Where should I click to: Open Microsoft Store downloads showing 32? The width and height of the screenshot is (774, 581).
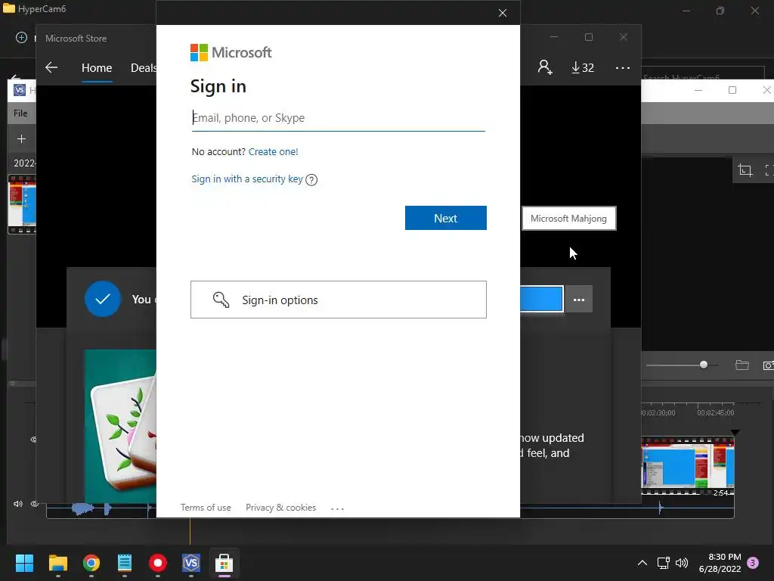583,67
